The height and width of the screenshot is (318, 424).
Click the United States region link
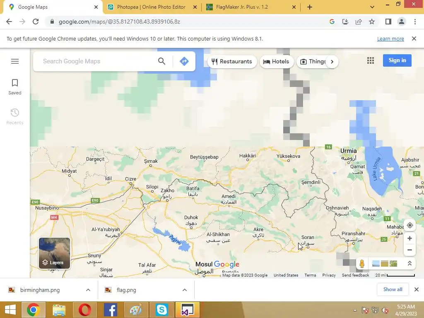tap(286, 275)
